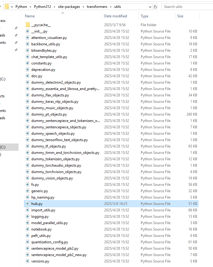
Task: Click the folder icon in address bar
Action: (7, 7)
